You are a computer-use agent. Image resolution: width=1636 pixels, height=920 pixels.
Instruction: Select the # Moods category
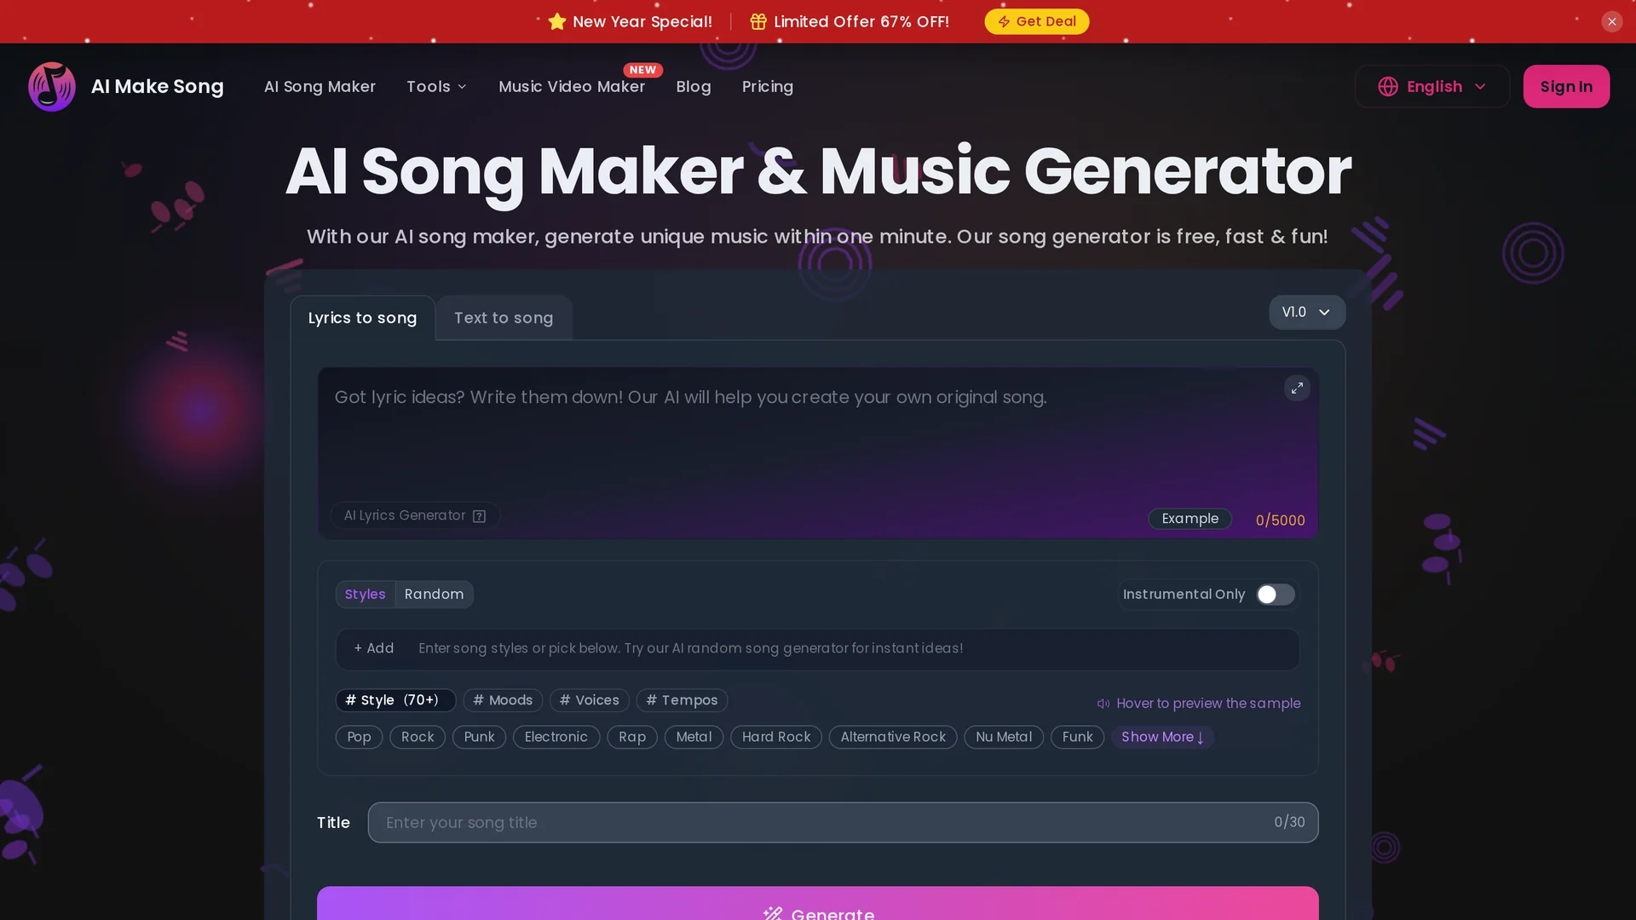coord(503,700)
